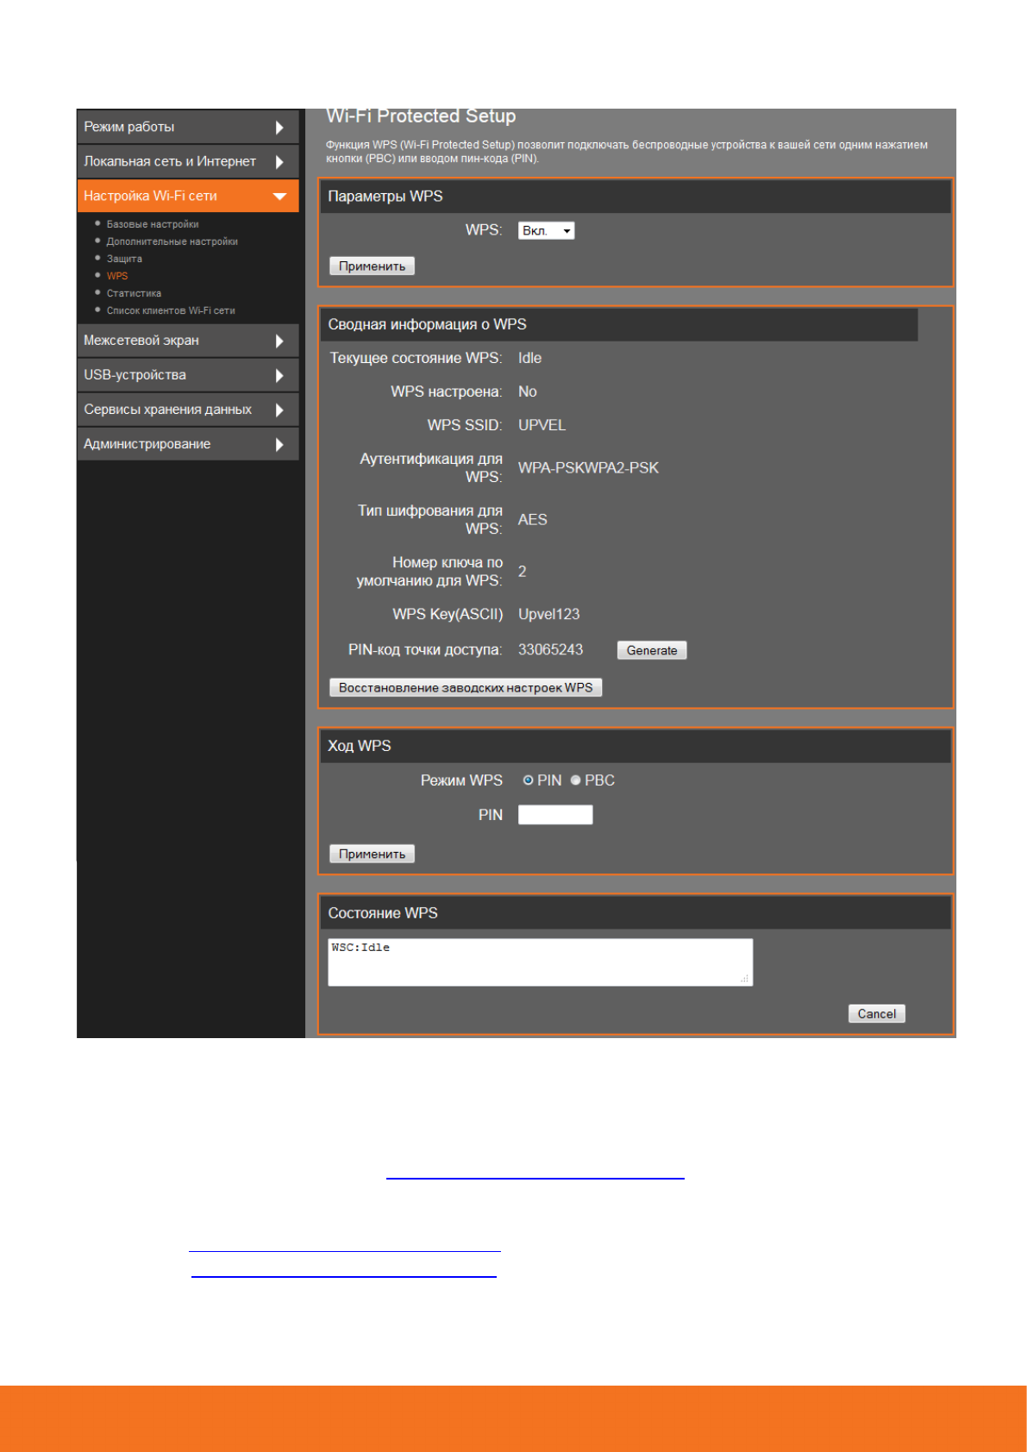
Task: Expand Администрирование menu arrow
Action: pyautogui.click(x=279, y=445)
